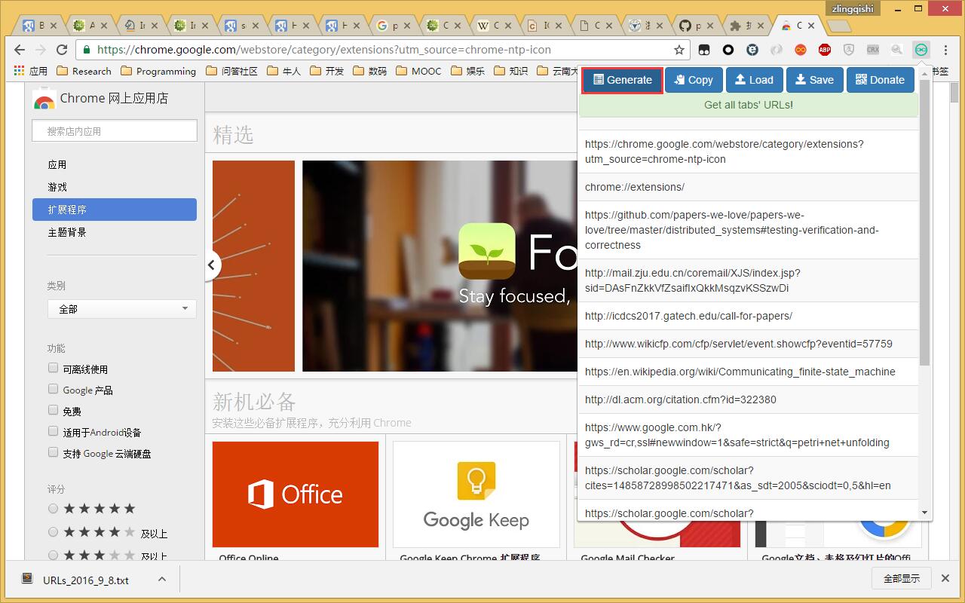Select the four-star 及以上 rating radio button
The width and height of the screenshot is (965, 603).
[53, 532]
